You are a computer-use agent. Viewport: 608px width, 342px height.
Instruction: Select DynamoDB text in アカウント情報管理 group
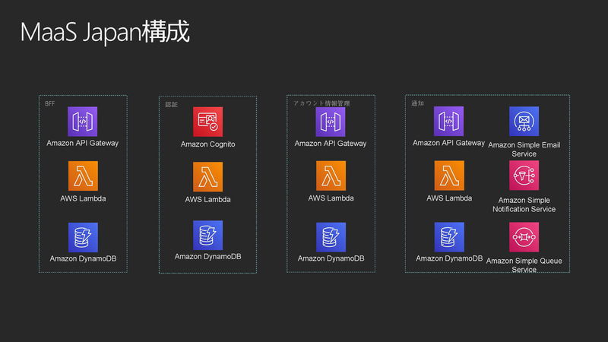[x=331, y=258]
